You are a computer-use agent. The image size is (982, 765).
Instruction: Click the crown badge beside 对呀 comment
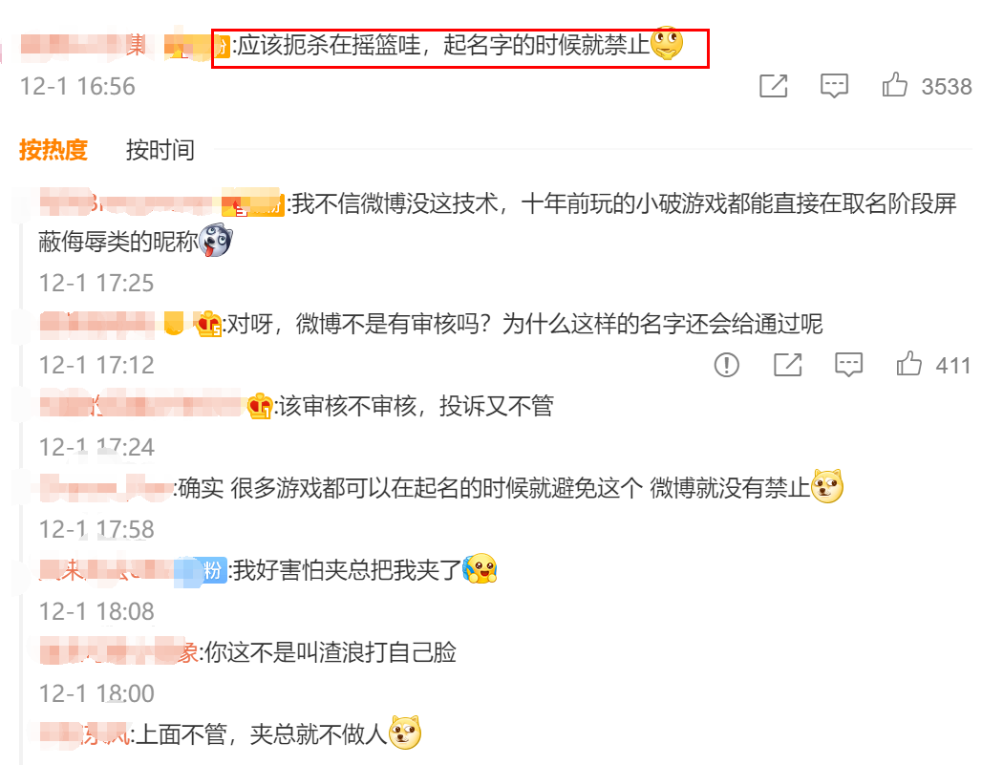coord(208,325)
